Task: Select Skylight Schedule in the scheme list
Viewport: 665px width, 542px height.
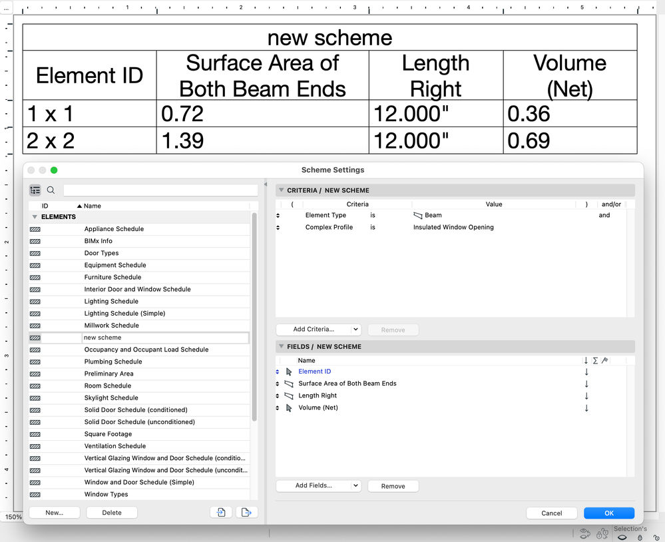Action: tap(112, 398)
